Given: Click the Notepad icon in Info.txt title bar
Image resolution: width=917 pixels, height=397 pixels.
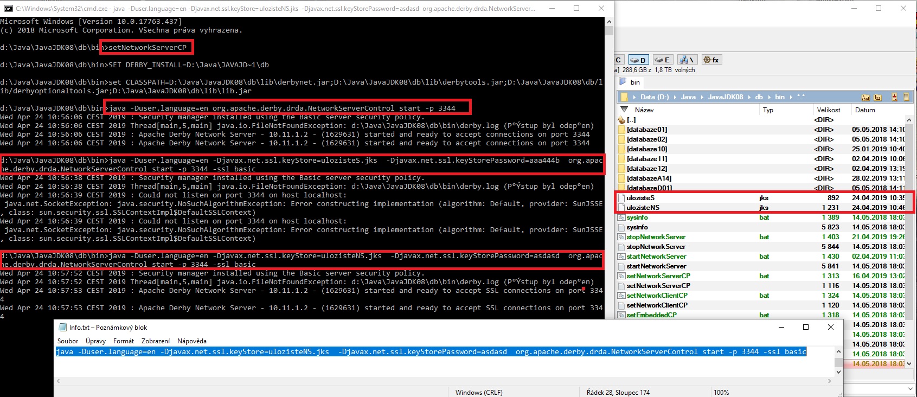Looking at the screenshot, I should 62,327.
